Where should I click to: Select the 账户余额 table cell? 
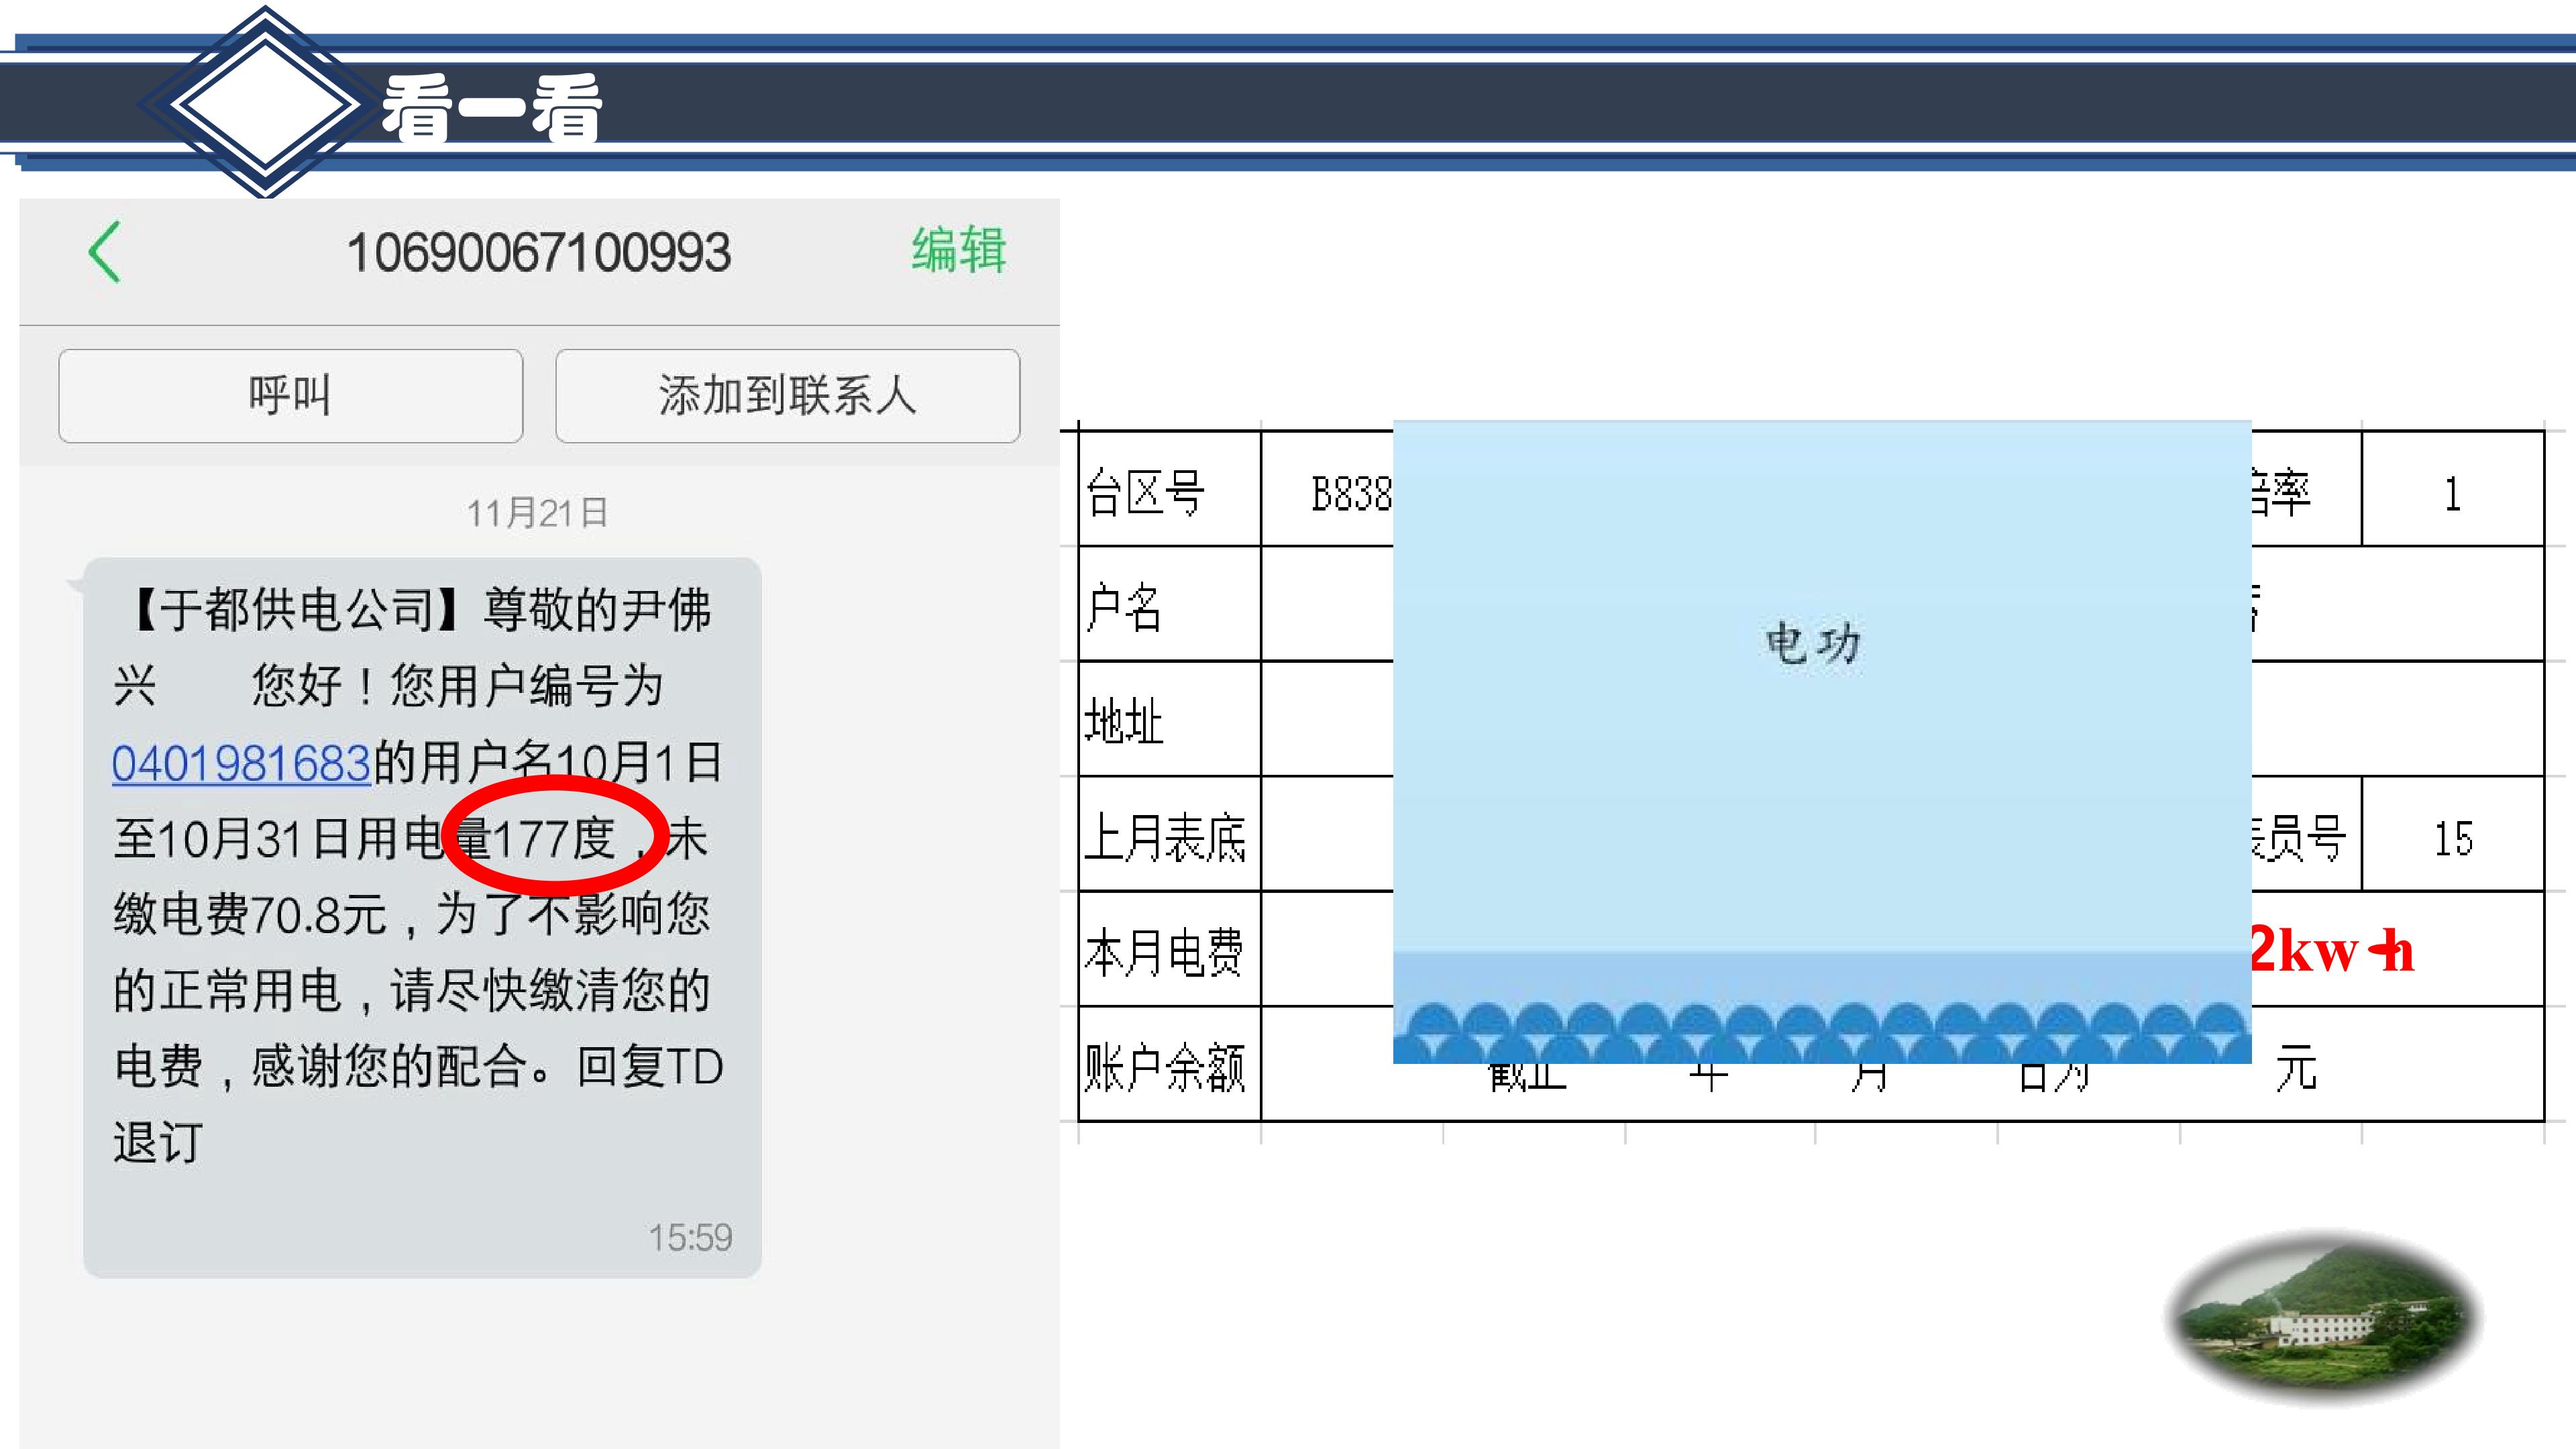pos(1168,1066)
